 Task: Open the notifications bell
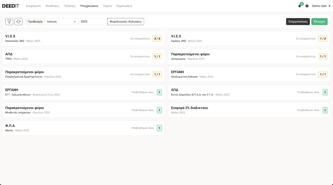pos(300,6)
